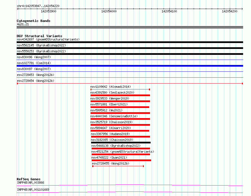Open the Cytogenetic Bands track heading
Image resolution: width=251 pixels, height=196 pixels.
pos(34,21)
